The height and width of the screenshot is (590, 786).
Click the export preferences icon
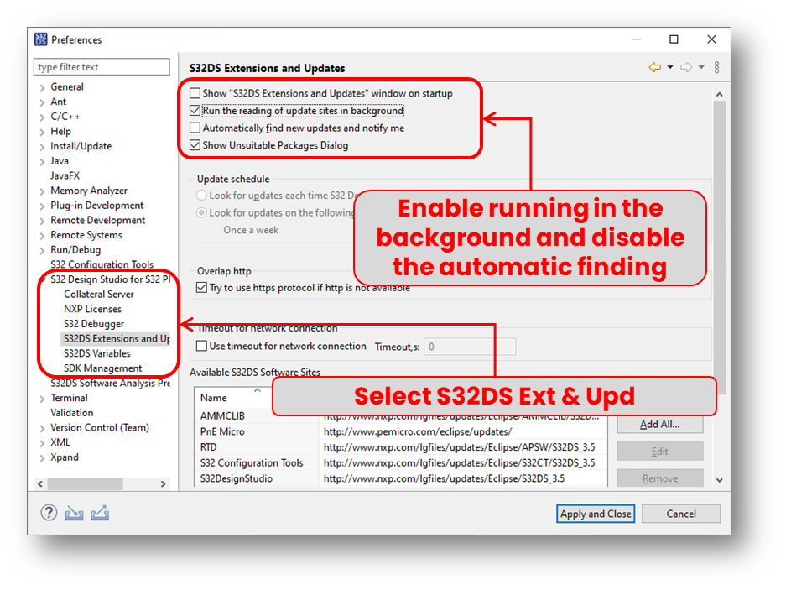click(100, 514)
